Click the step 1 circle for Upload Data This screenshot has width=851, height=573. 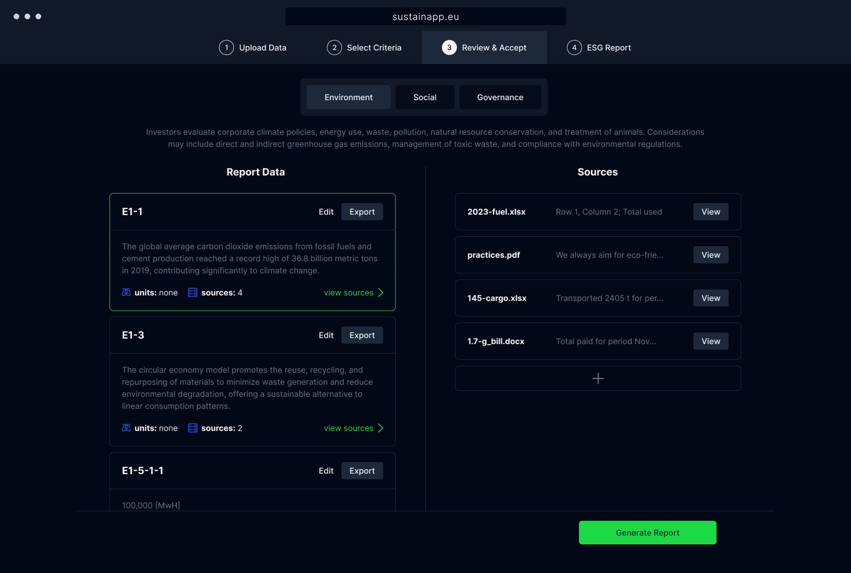pos(226,48)
